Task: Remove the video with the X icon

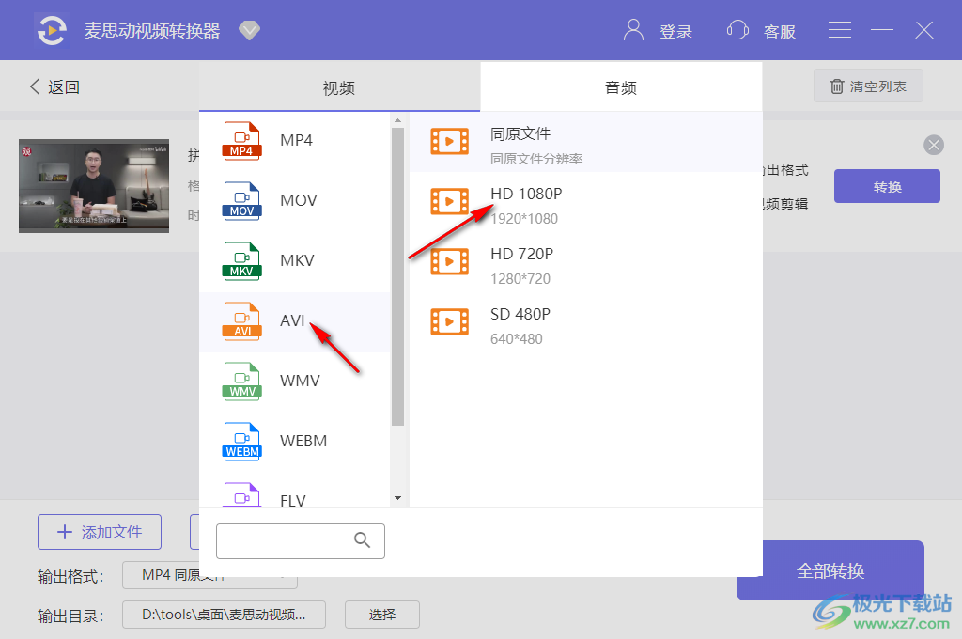Action: tap(934, 145)
